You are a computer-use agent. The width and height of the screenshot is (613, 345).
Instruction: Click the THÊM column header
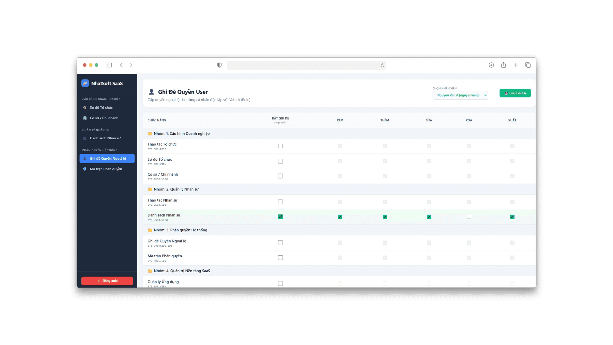tap(385, 120)
